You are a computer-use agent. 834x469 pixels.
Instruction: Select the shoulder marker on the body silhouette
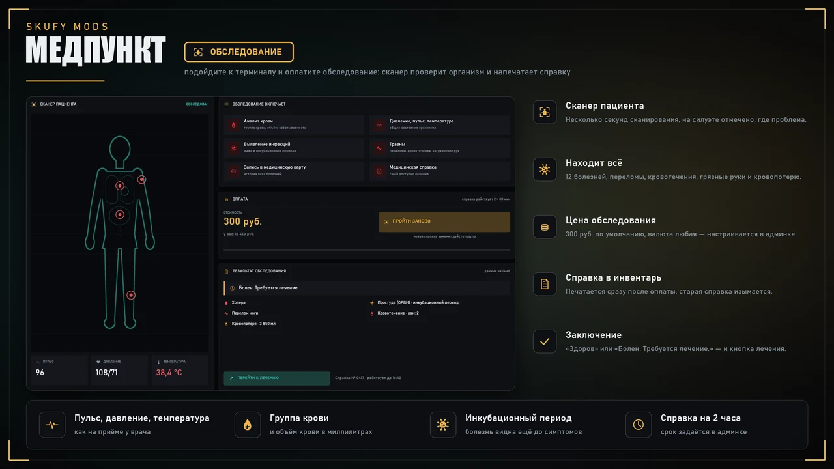[x=141, y=179]
